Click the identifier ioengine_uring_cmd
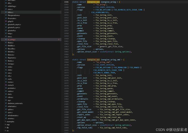The width and height of the screenshot is (188, 133). (x=110, y=60)
